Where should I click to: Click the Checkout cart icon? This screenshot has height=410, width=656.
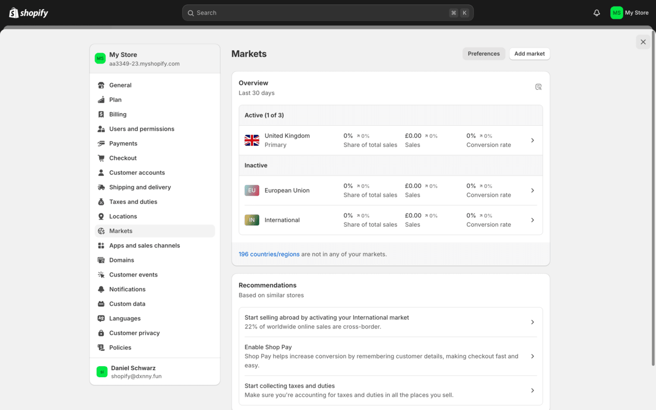click(x=101, y=157)
